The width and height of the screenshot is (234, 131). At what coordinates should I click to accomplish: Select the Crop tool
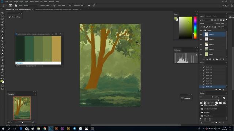[3, 25]
